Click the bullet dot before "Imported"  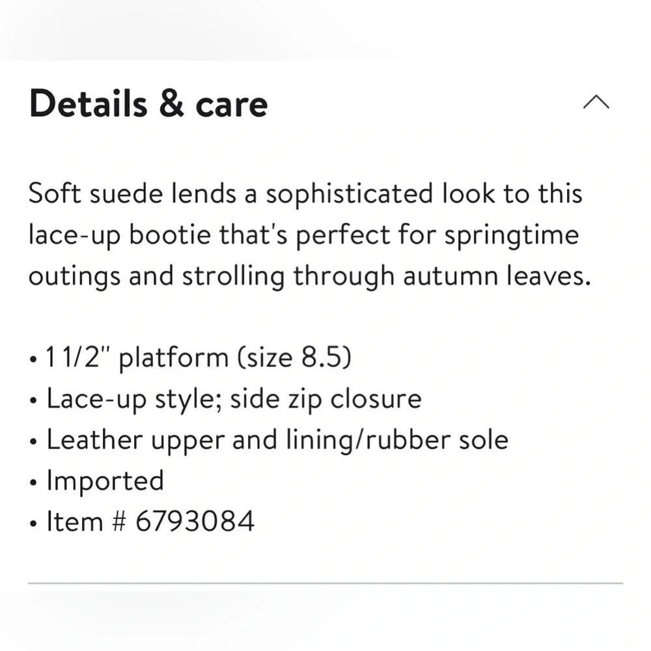33,484
